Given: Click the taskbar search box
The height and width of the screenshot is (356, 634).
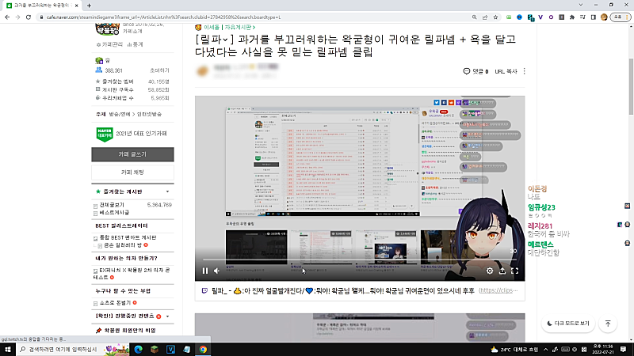Looking at the screenshot, I should pyautogui.click(x=73, y=349).
